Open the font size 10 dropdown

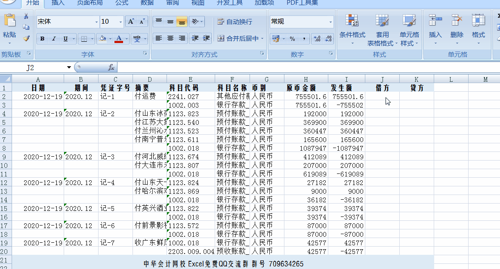click(120, 22)
